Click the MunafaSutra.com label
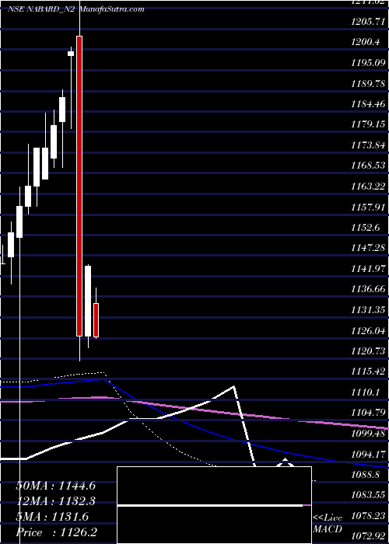 pos(112,9)
